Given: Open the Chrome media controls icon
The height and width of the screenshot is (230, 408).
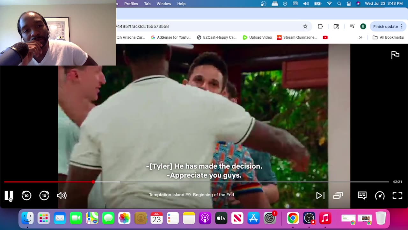Looking at the screenshot, I should click(352, 27).
